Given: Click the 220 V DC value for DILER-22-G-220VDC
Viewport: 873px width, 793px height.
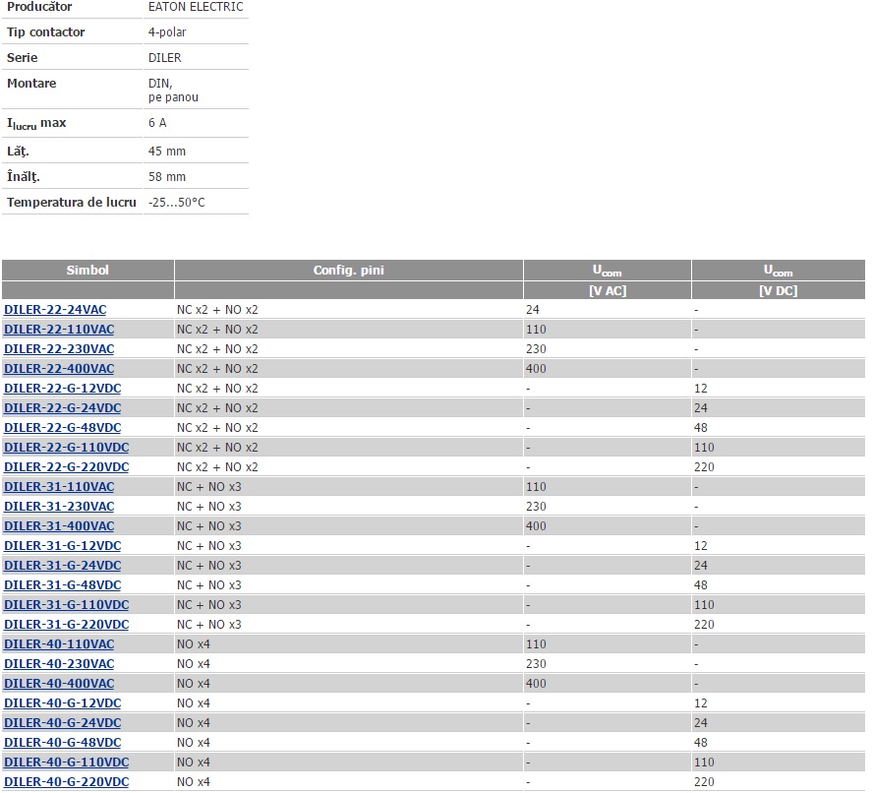Looking at the screenshot, I should click(704, 467).
